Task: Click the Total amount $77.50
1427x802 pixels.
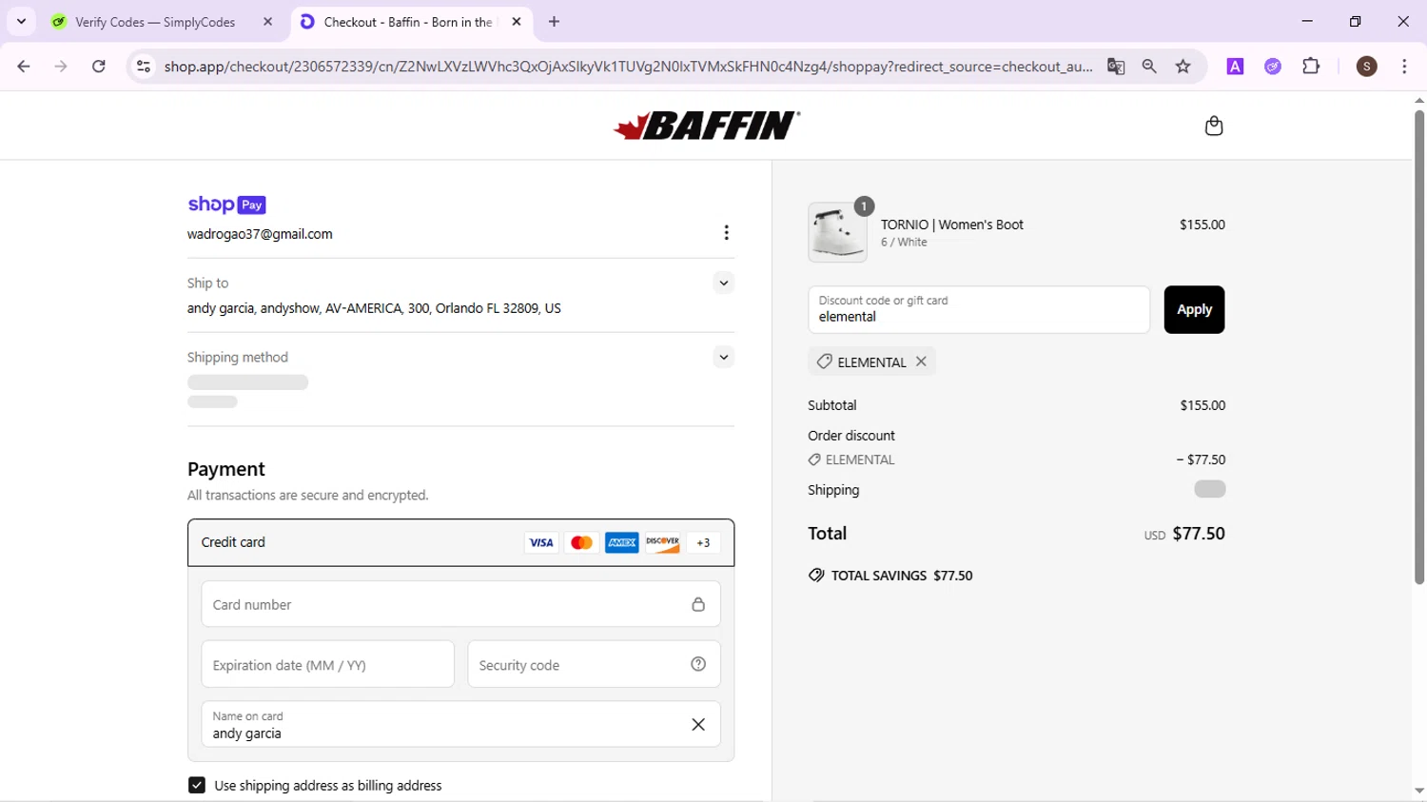Action: 1199,534
